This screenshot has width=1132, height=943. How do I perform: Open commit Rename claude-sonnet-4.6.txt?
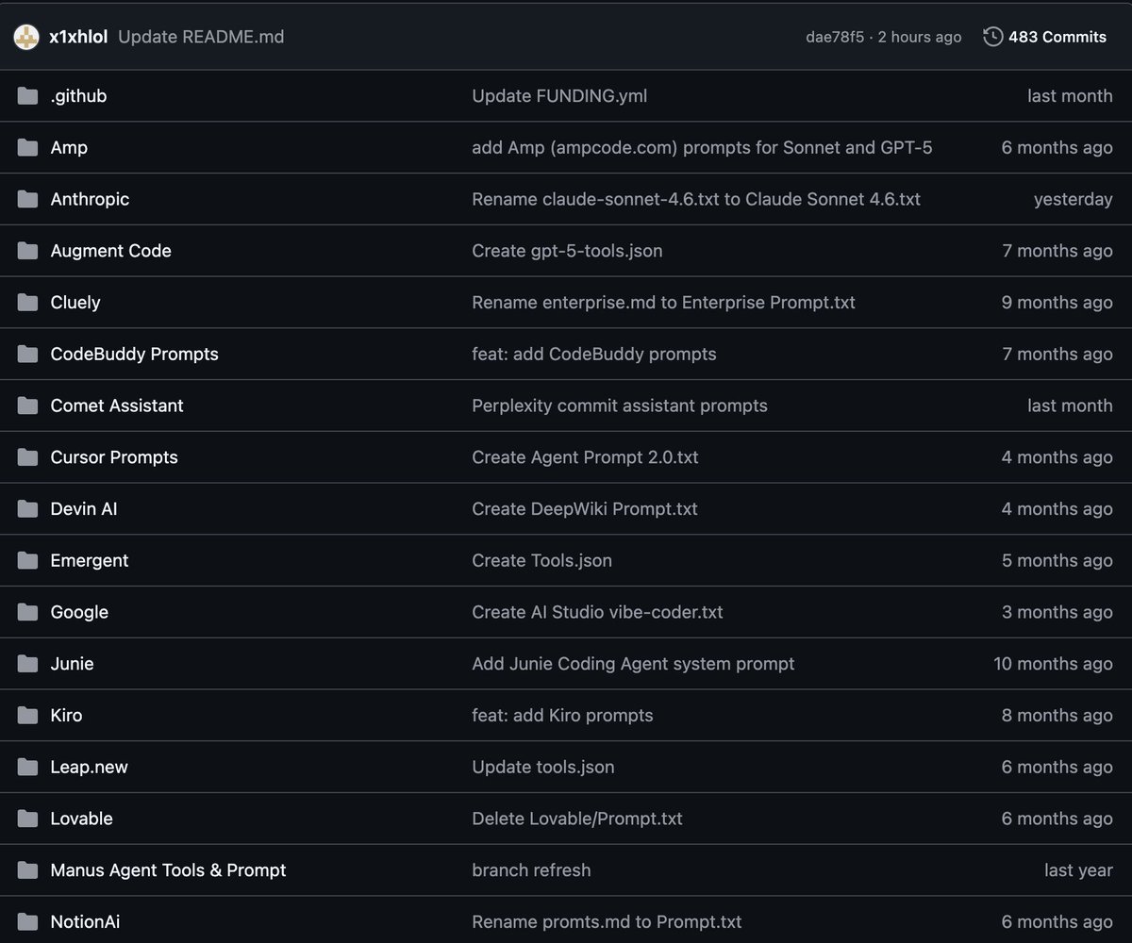[696, 200]
